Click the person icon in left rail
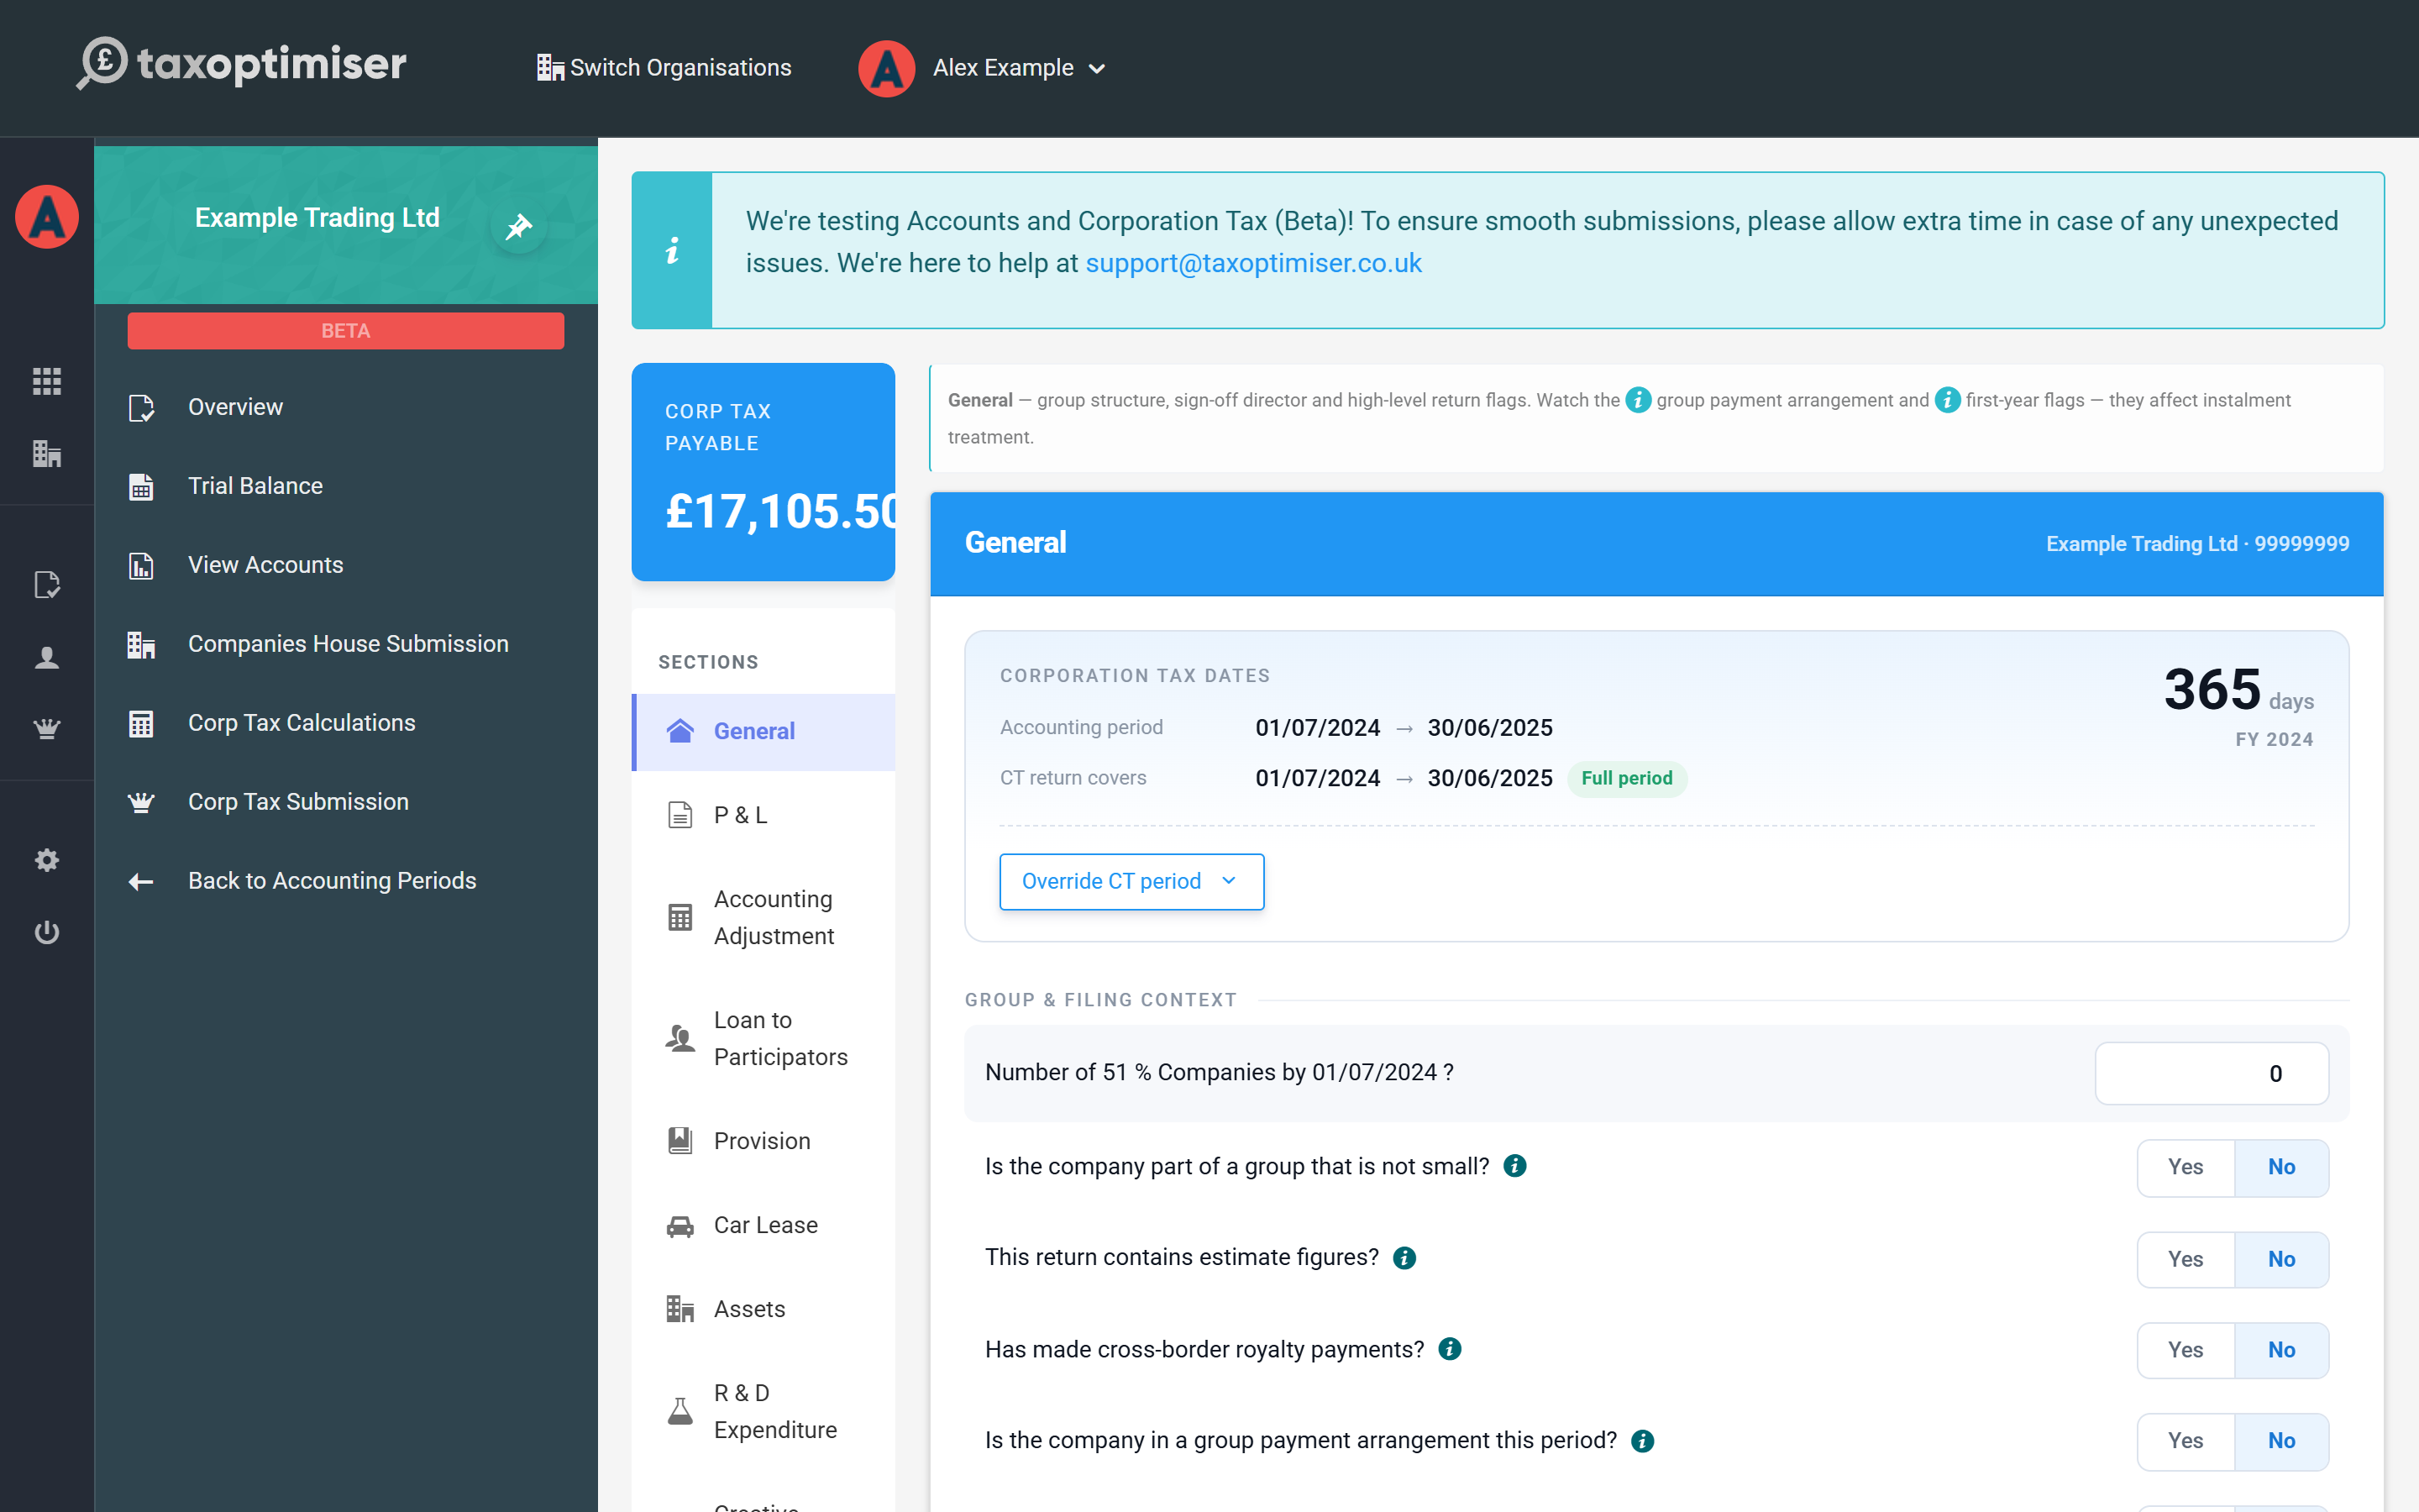The height and width of the screenshot is (1512, 2419). 47,658
